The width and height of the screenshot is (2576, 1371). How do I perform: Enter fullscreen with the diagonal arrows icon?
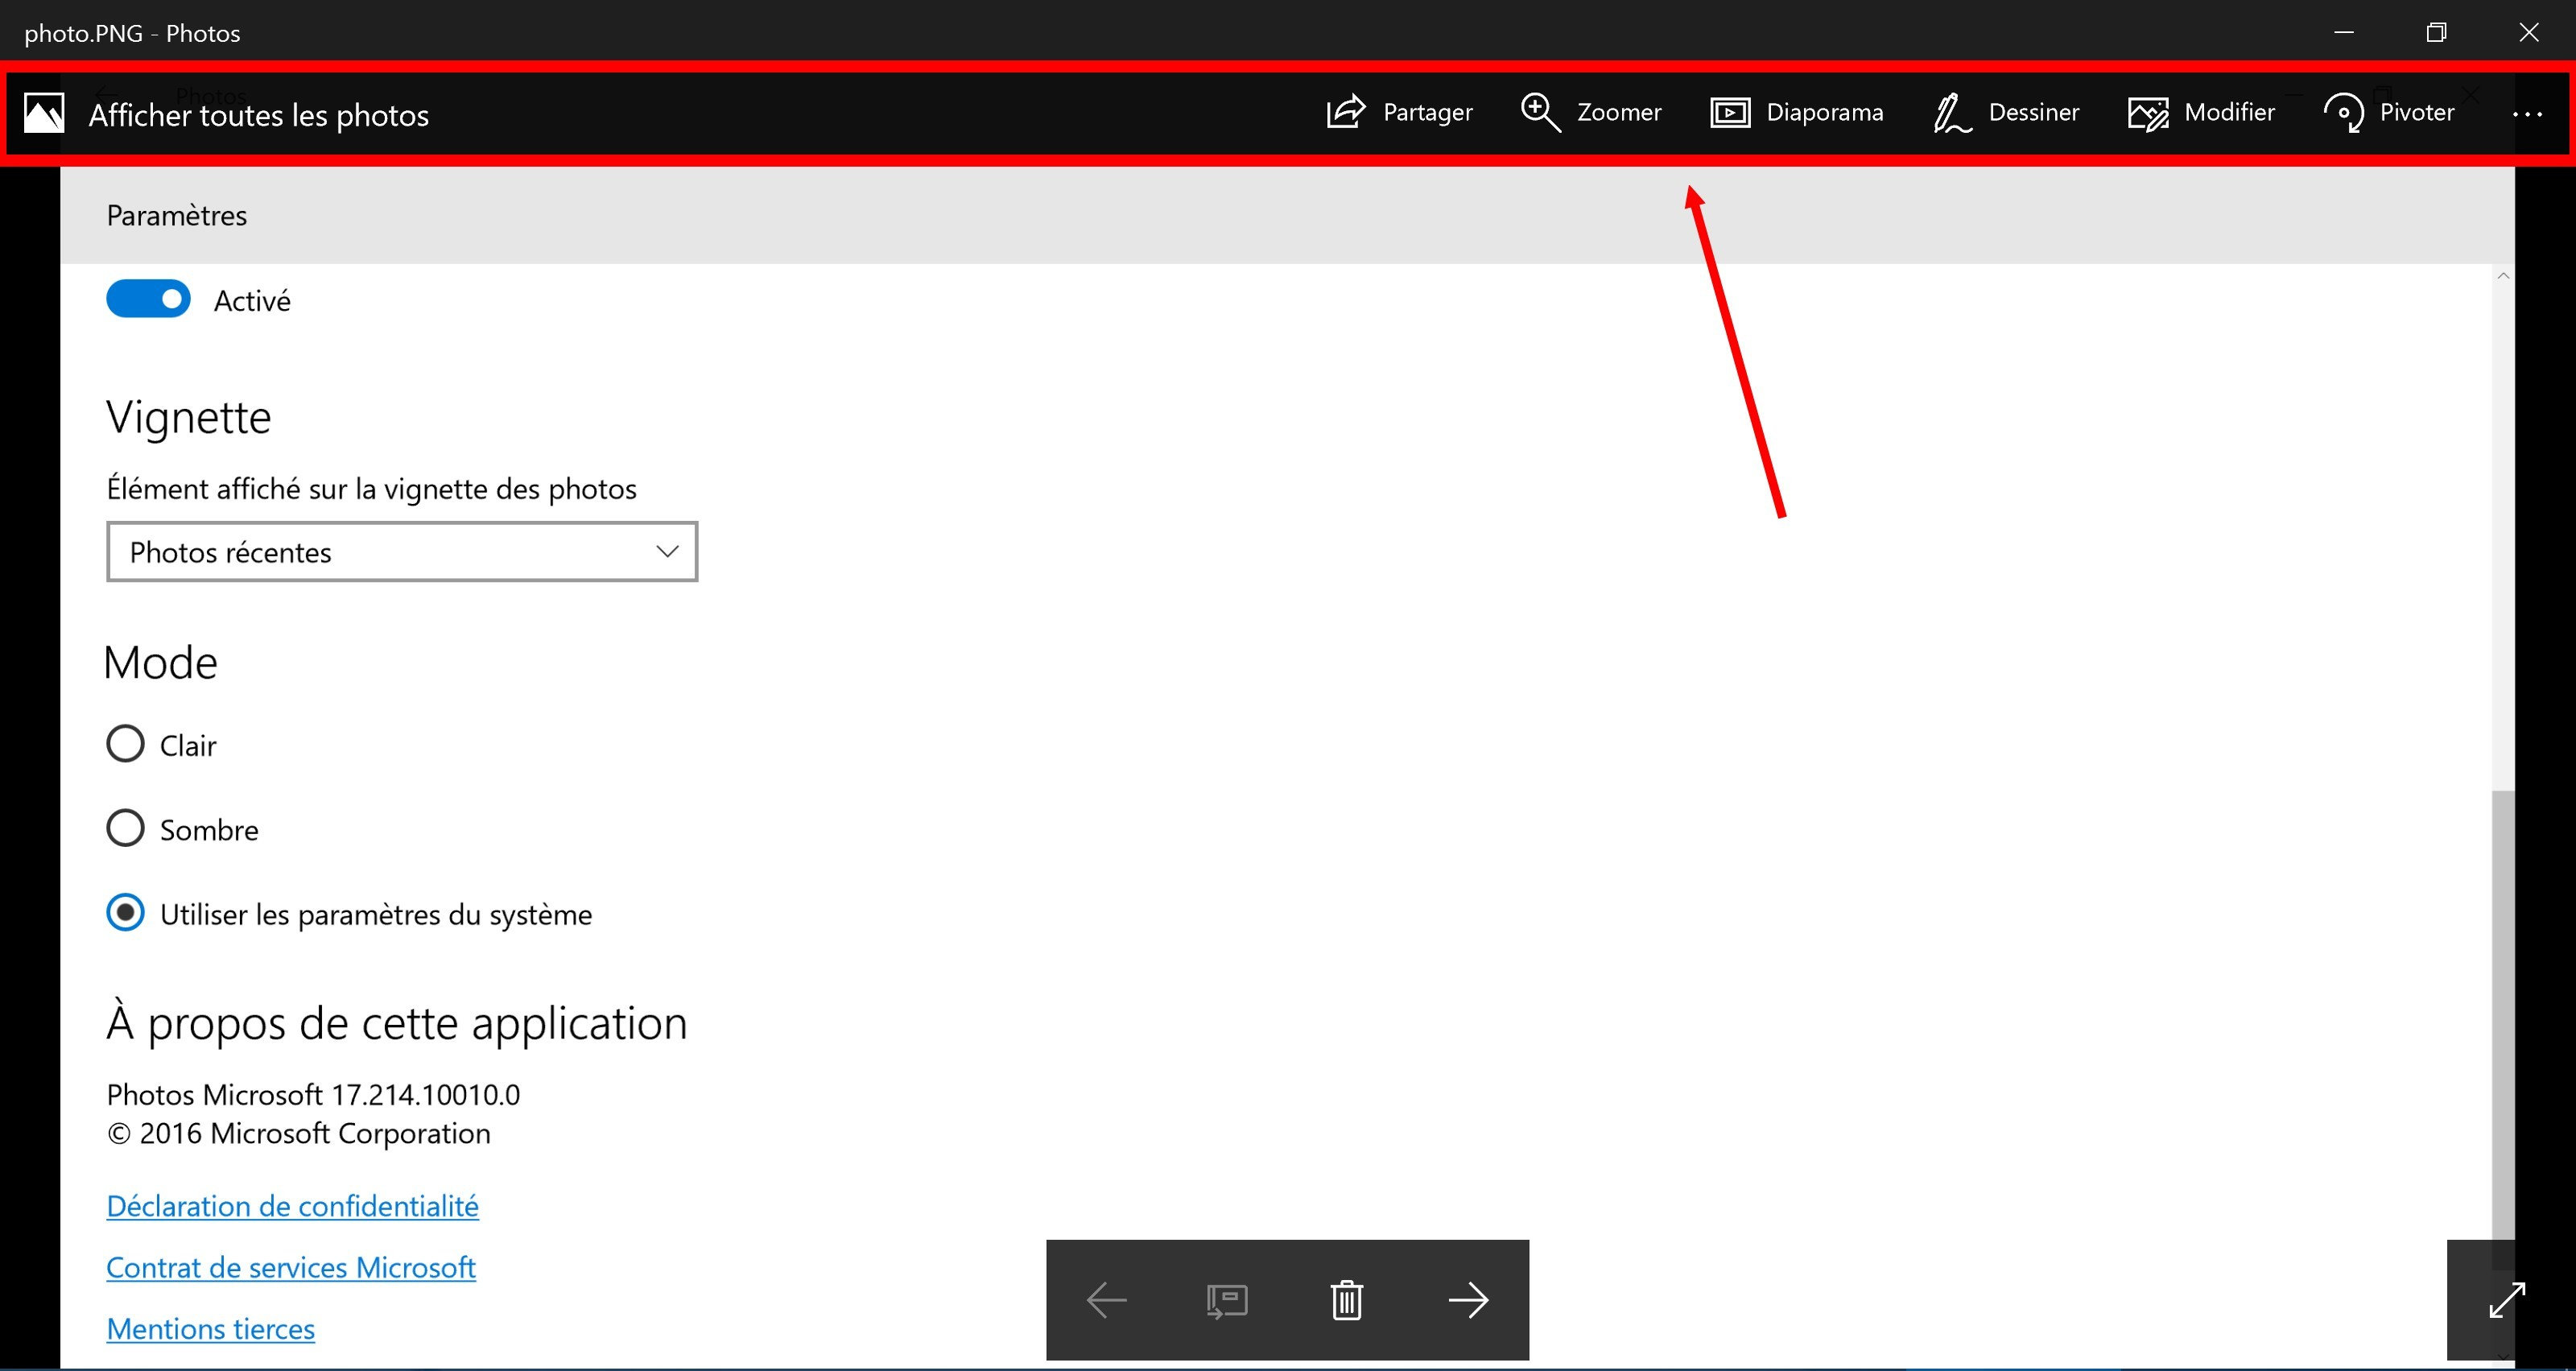pos(2507,1300)
